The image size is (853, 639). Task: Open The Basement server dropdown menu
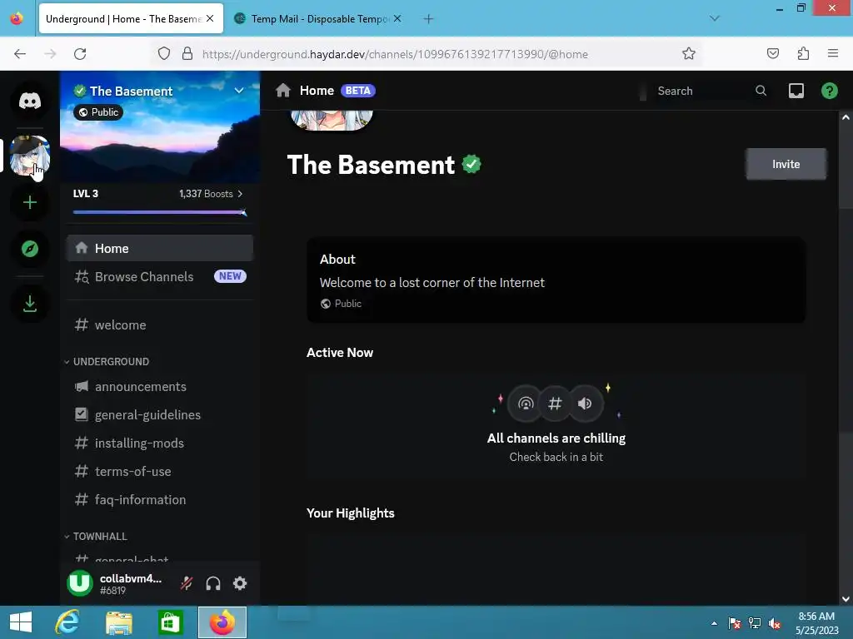pyautogui.click(x=239, y=91)
